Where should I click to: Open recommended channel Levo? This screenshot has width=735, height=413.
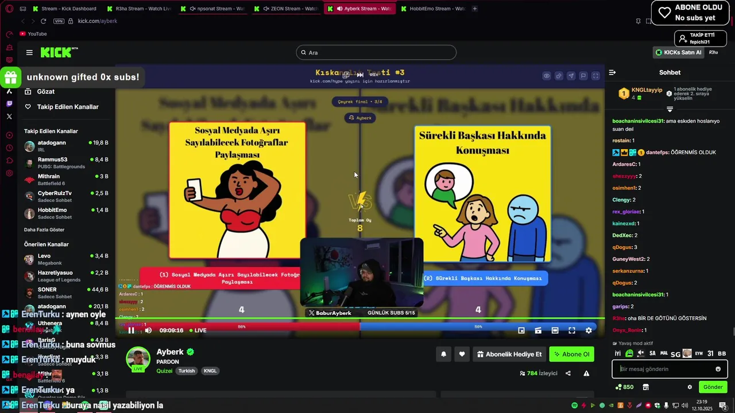tap(66, 259)
